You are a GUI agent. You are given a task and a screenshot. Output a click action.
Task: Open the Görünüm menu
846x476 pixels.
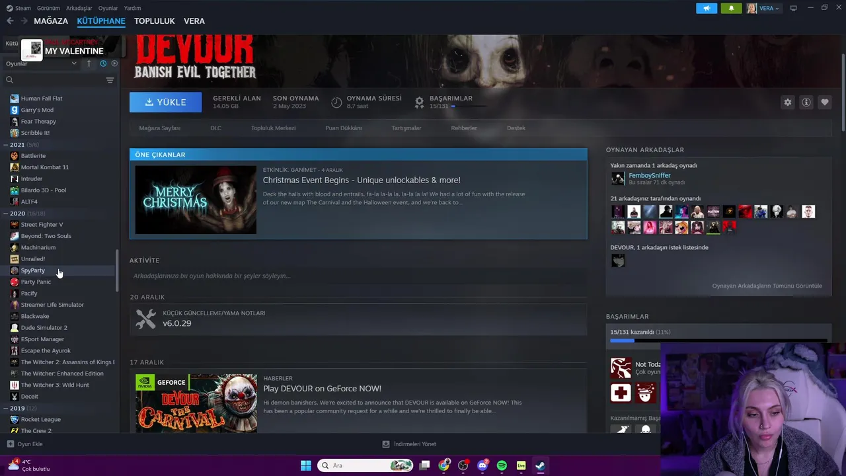point(48,8)
